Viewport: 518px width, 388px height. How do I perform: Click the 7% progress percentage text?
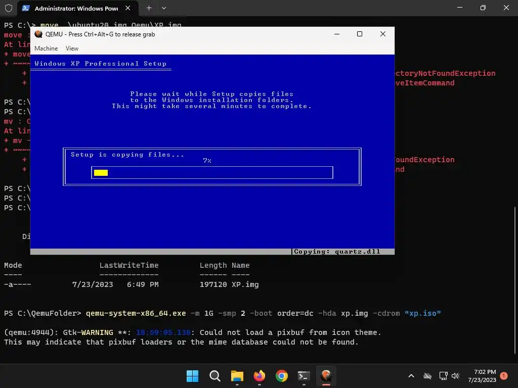click(x=207, y=161)
